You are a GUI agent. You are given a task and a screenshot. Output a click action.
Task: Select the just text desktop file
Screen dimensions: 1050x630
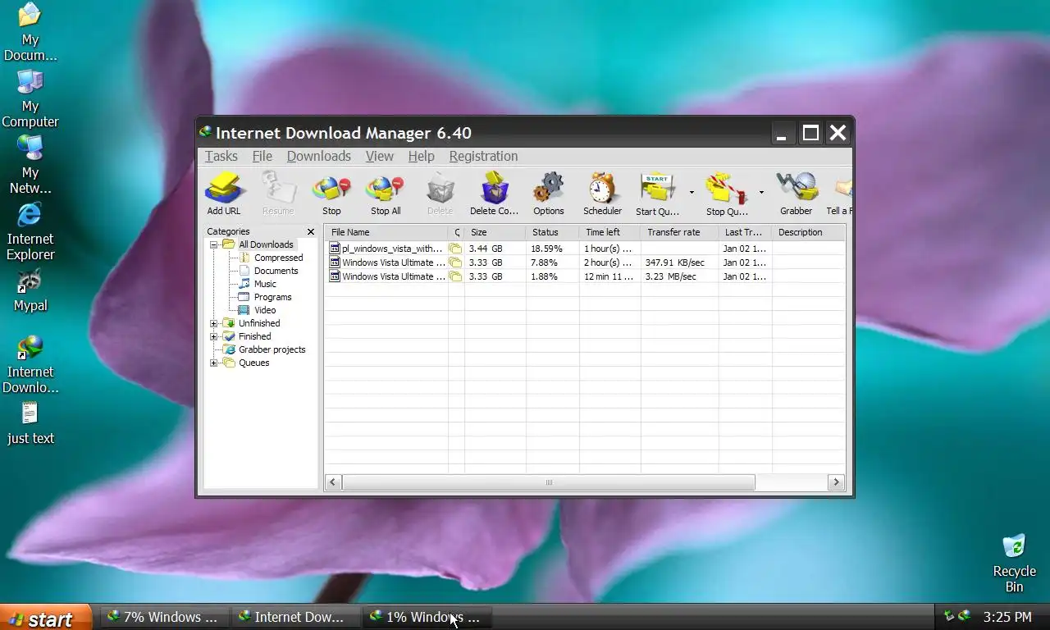(x=30, y=423)
